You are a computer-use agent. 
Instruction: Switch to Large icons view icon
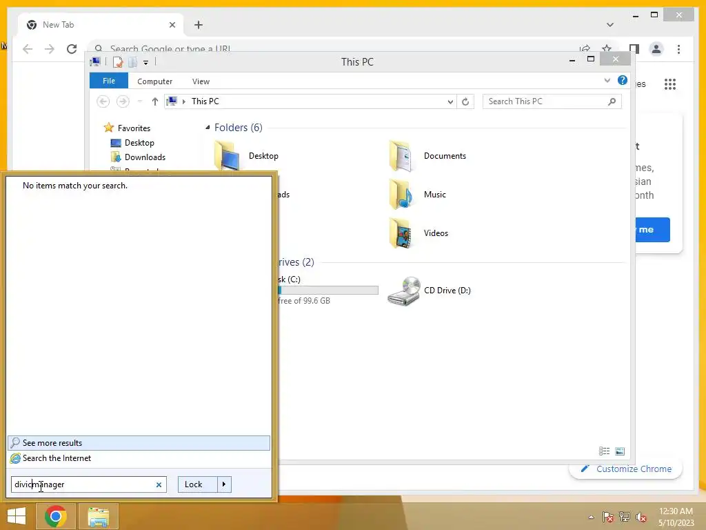pyautogui.click(x=620, y=451)
